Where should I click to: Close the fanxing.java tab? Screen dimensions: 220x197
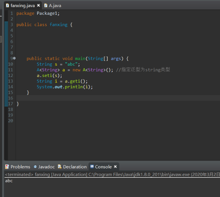39,5
